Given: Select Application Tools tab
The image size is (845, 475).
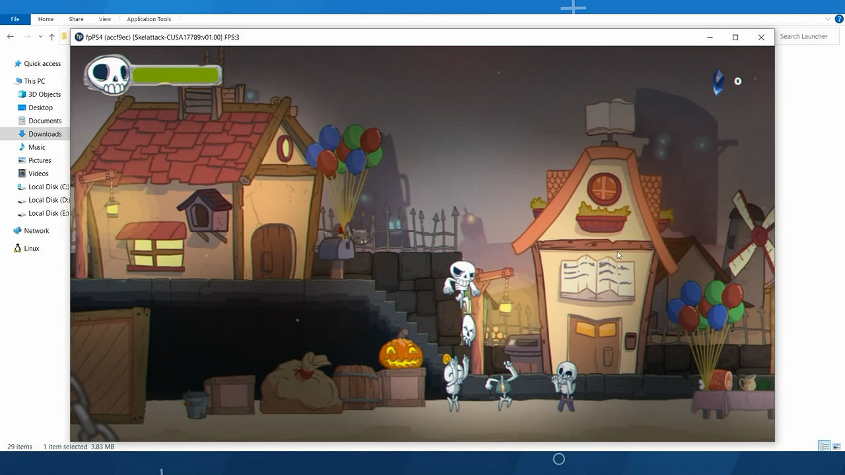Looking at the screenshot, I should (x=149, y=19).
